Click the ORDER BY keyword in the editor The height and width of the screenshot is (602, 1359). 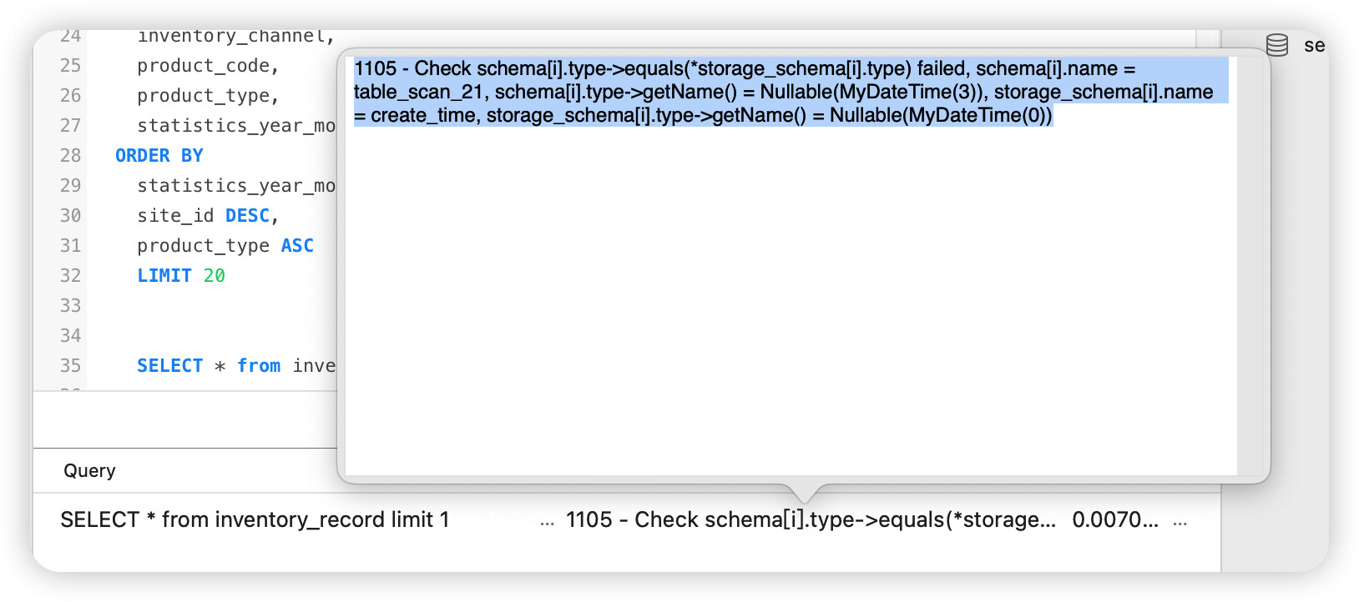159,156
